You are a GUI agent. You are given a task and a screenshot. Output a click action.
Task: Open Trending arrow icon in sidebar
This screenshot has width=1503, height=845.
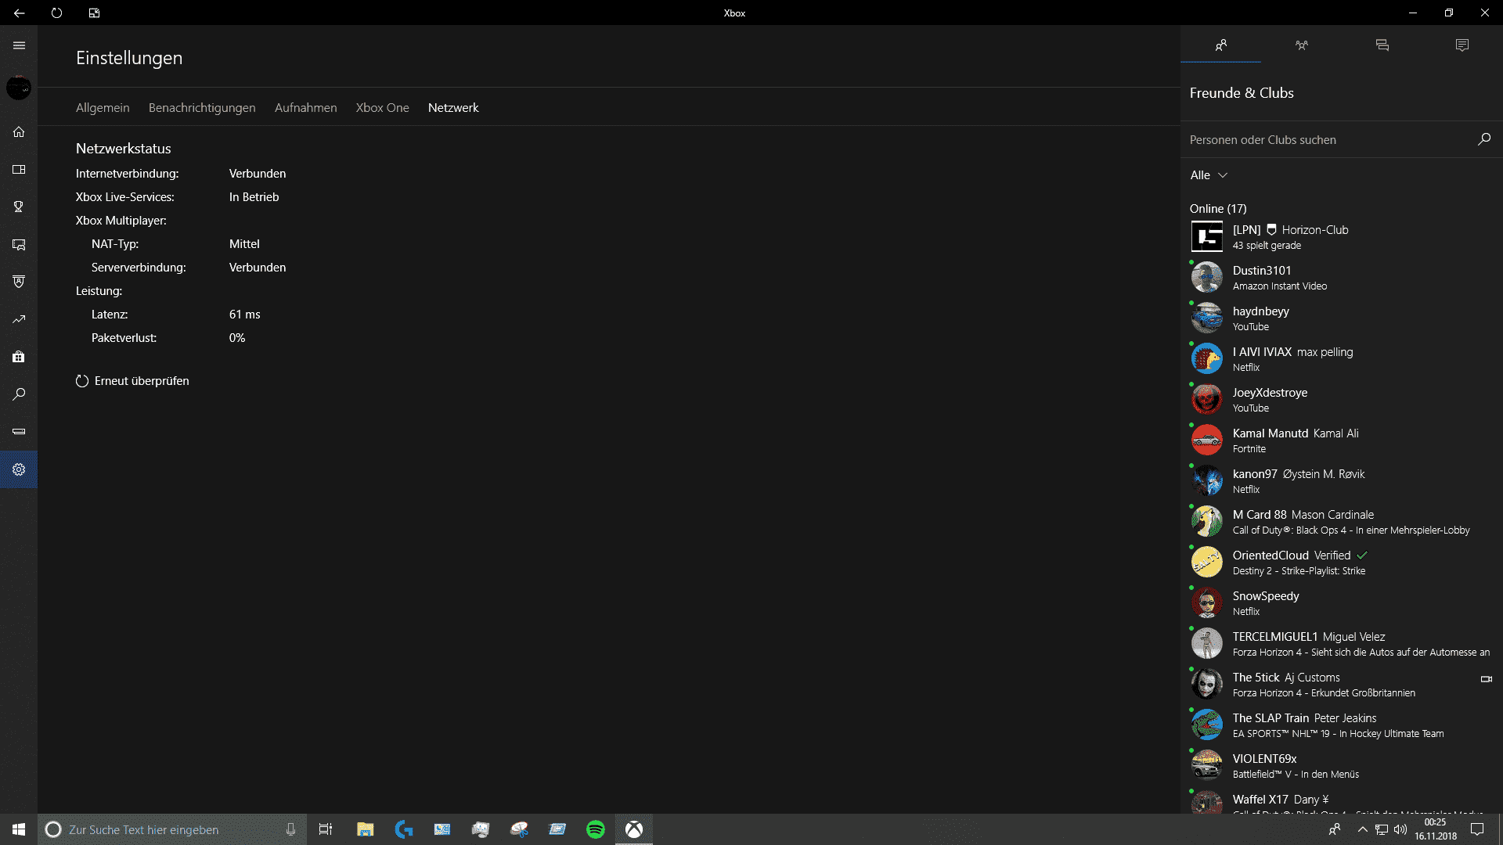pos(19,319)
